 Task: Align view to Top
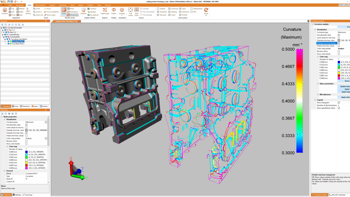(x=11, y=9)
